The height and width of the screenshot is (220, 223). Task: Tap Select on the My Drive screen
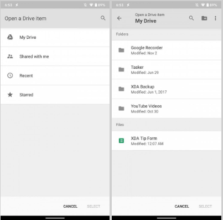tap(205, 206)
